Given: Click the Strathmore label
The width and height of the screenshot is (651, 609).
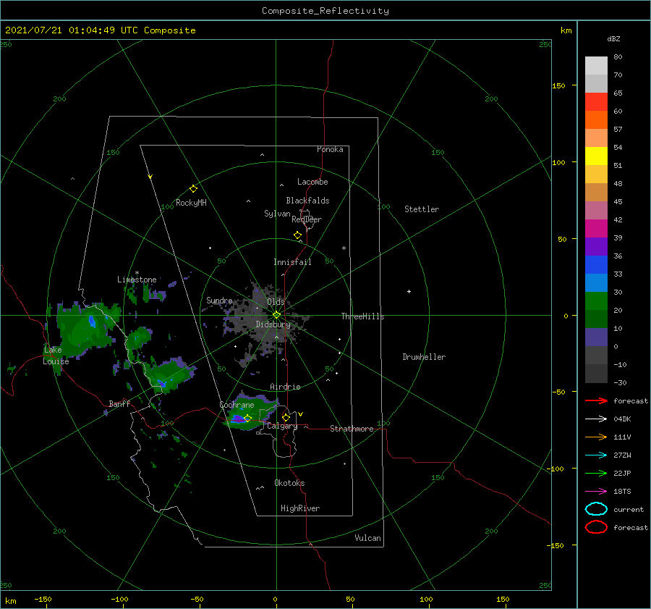Looking at the screenshot, I should pyautogui.click(x=352, y=429).
